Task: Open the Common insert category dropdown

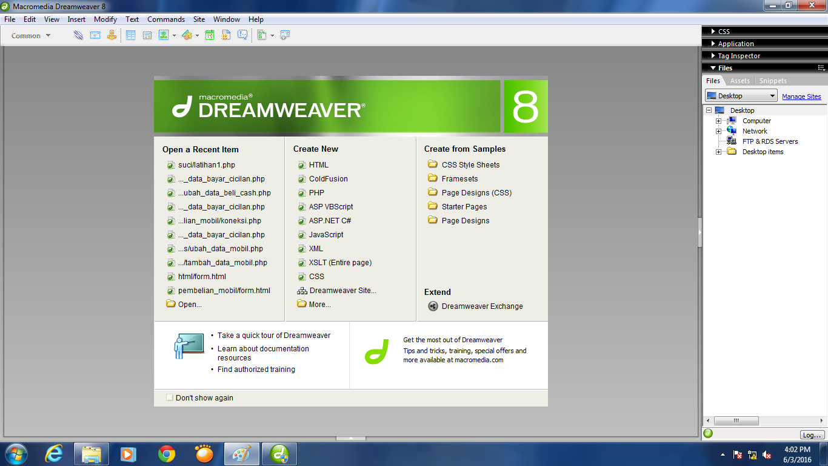Action: point(31,36)
